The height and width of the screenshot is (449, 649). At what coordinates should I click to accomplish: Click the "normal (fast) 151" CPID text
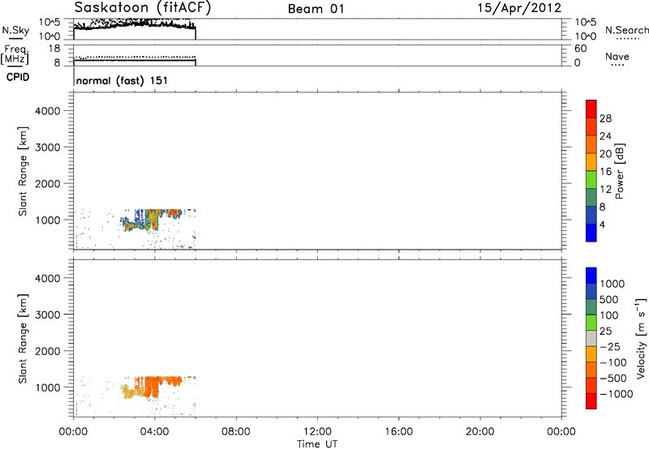122,80
